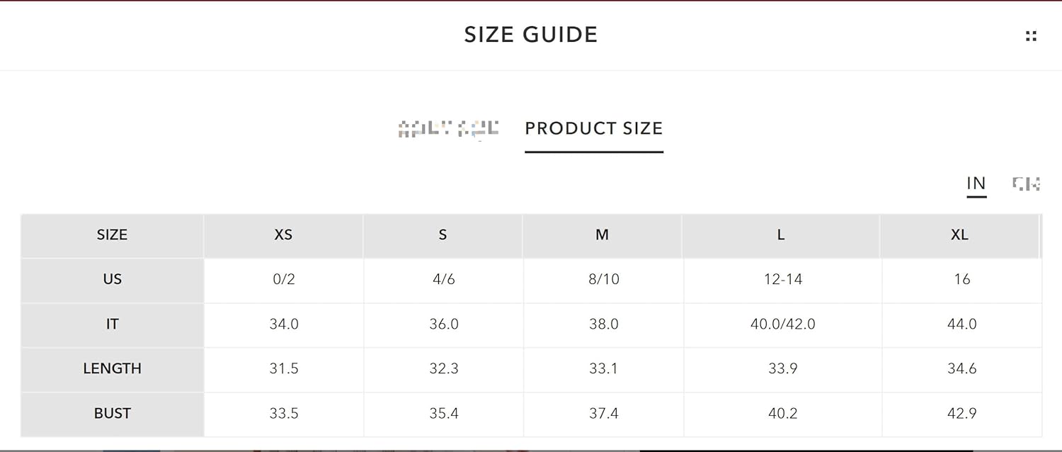The image size is (1062, 452).
Task: Click the BUST row label
Action: (113, 414)
